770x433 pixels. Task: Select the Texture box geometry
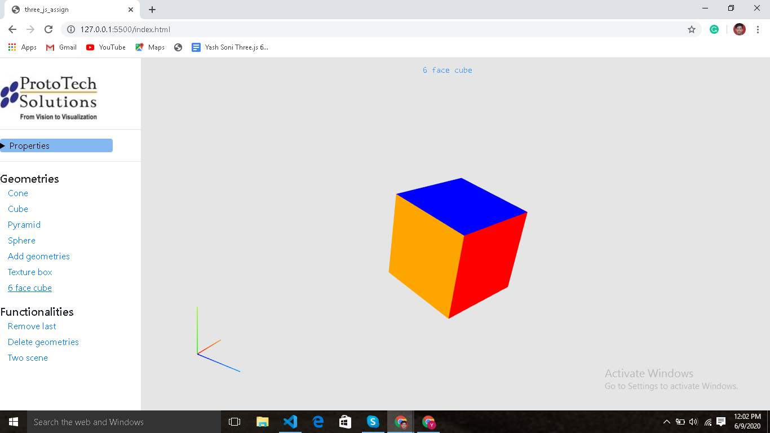pyautogui.click(x=30, y=272)
